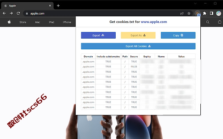Screen dimensions: 223x139
Task: Open a new browser tab
Action: coord(58,6)
